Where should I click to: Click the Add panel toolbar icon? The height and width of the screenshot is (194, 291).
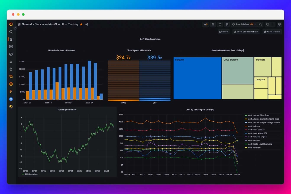click(x=205, y=24)
